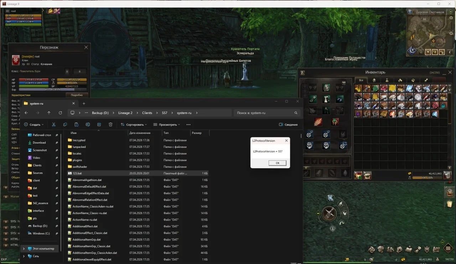Open the Сортировать dropdown

(134, 124)
